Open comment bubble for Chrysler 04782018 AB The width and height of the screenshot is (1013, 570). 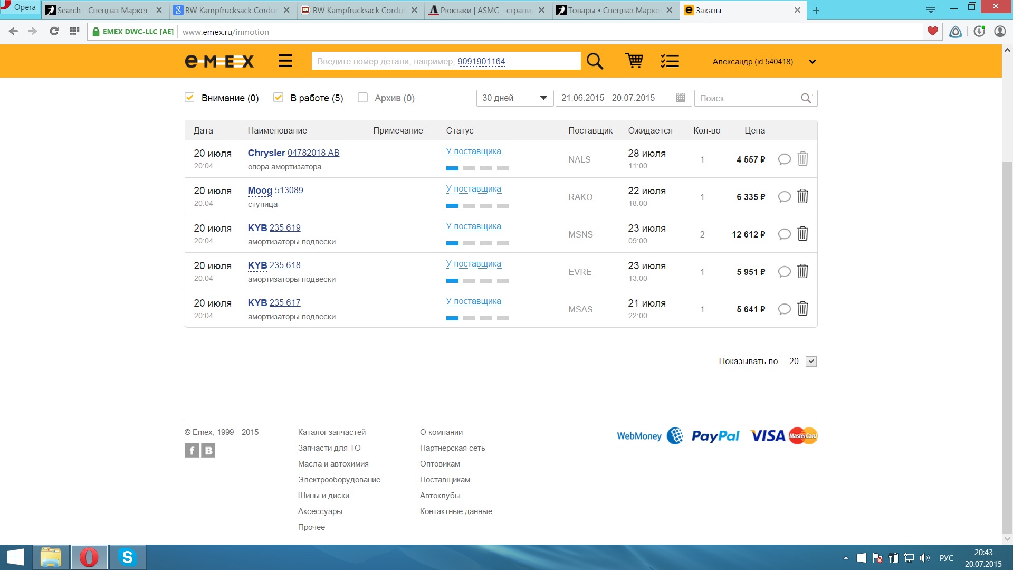[x=784, y=159]
